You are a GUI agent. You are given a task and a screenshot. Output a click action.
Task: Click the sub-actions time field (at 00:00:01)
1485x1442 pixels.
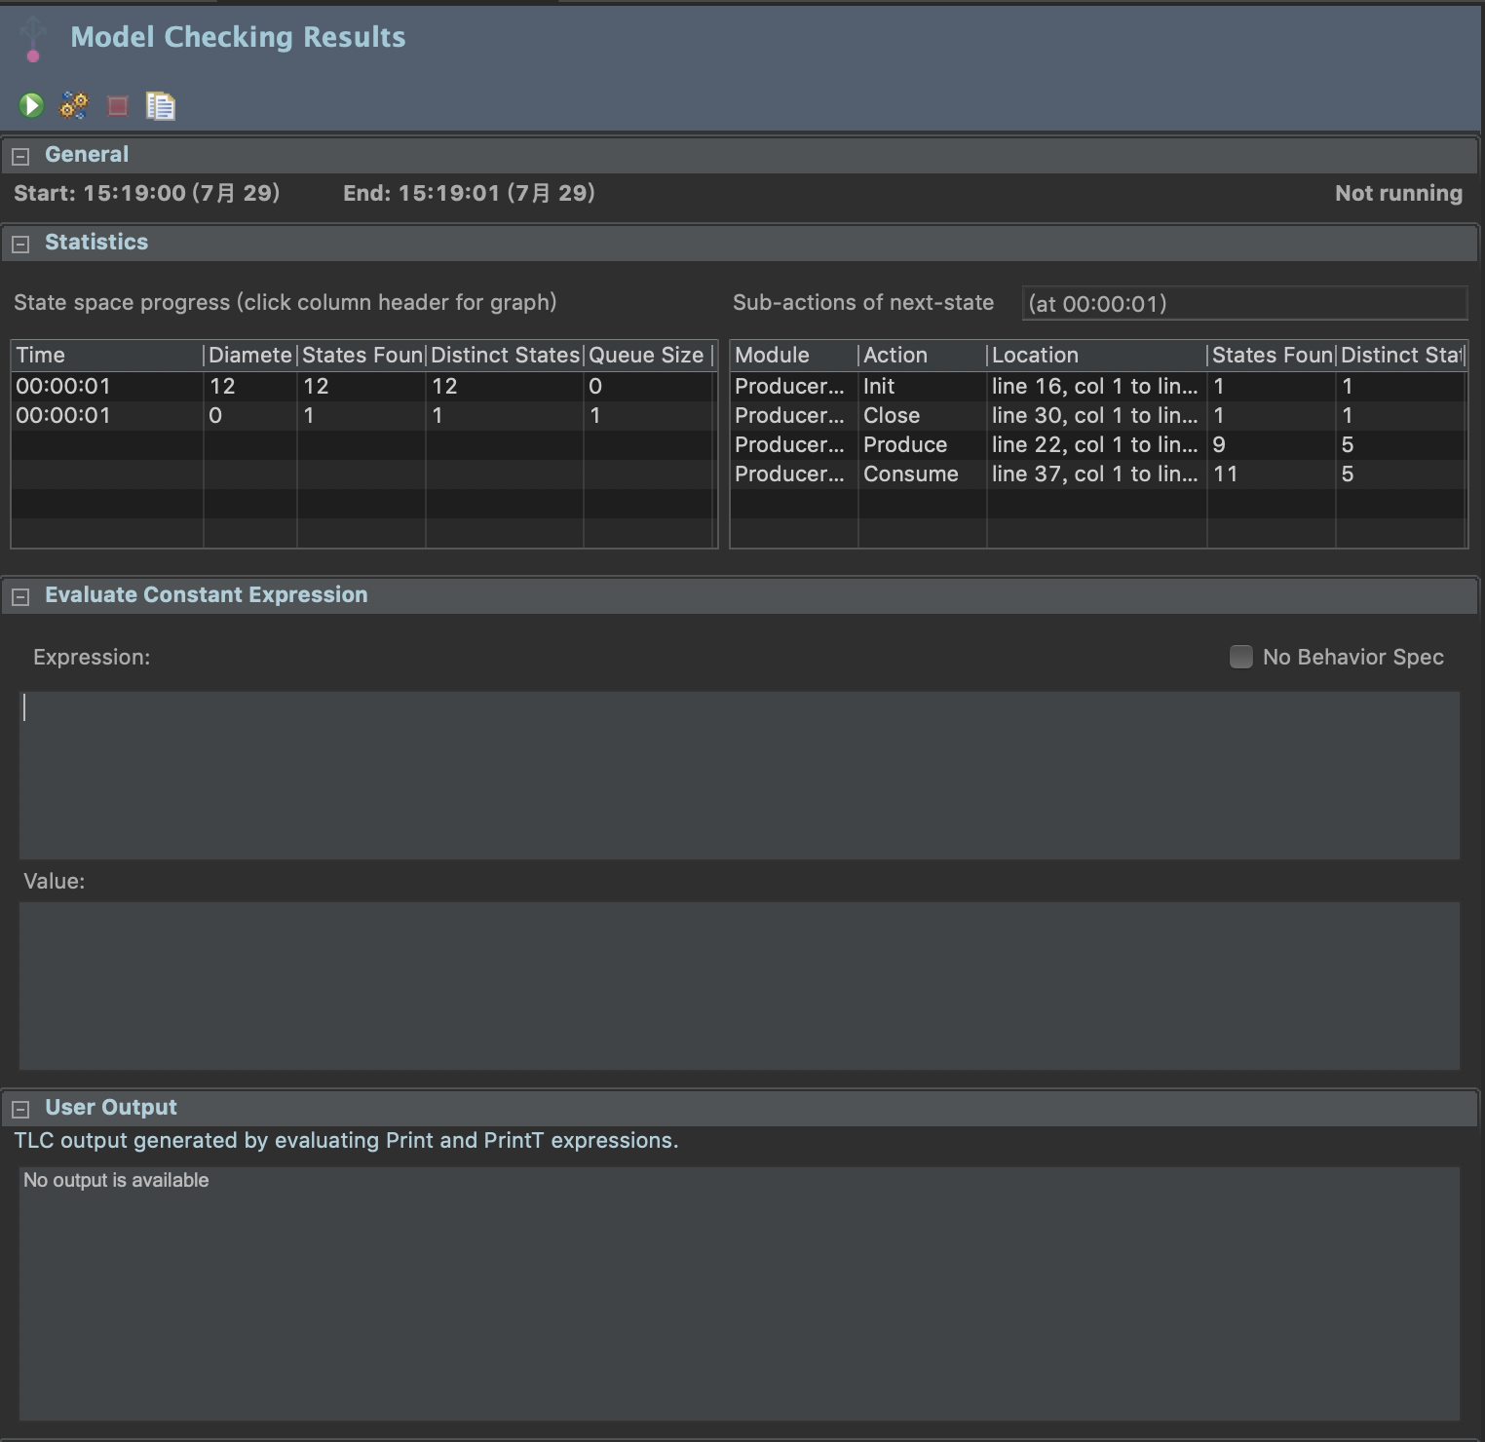[x=1244, y=303]
